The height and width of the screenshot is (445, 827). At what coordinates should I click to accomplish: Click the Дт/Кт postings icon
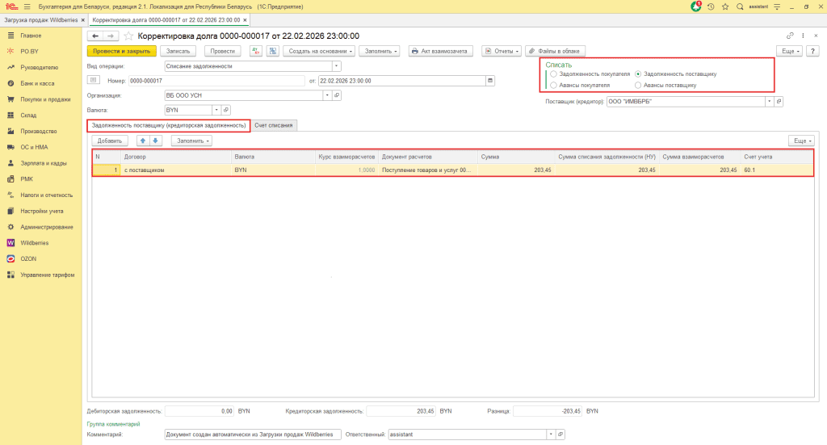256,51
